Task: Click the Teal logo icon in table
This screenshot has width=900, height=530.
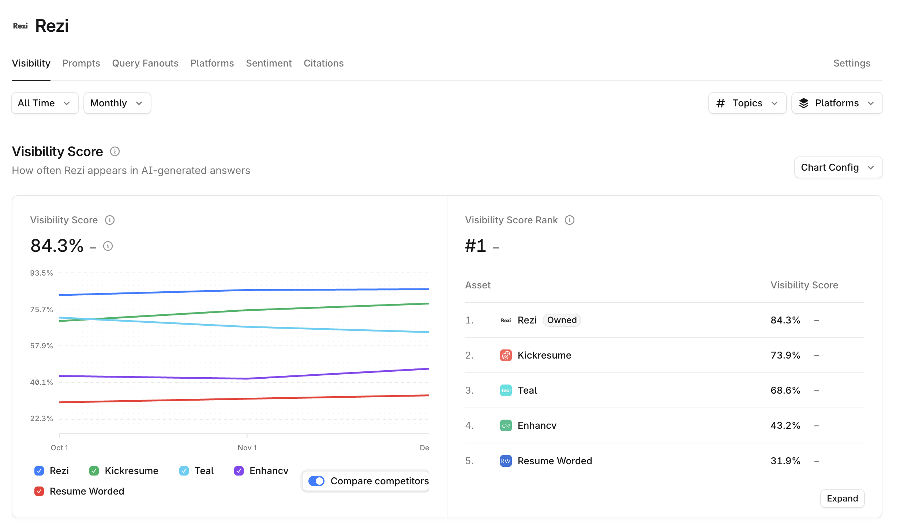Action: point(506,390)
